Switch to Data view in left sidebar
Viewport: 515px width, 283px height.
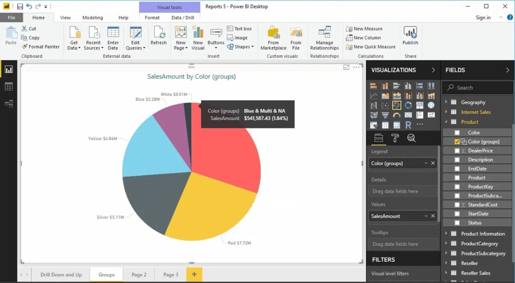9,86
